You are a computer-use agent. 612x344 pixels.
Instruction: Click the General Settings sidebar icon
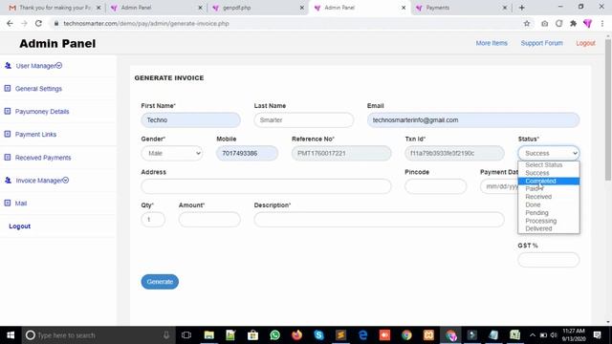coord(8,89)
